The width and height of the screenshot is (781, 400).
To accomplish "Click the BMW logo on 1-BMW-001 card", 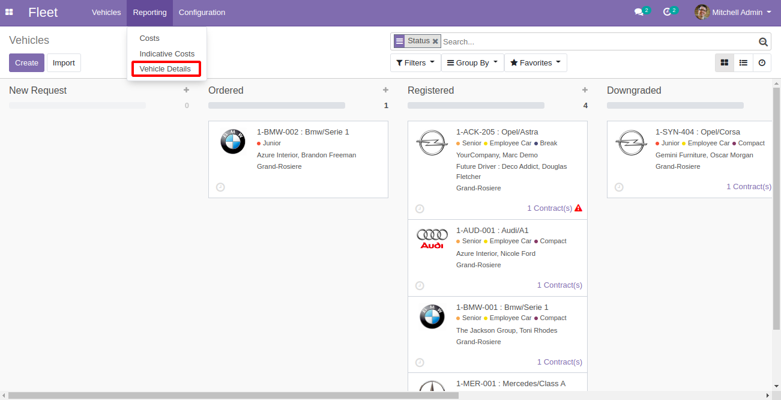I will [x=432, y=317].
